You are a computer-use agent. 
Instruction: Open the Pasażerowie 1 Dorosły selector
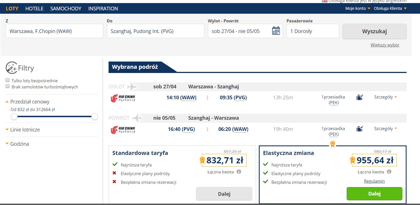coord(313,31)
